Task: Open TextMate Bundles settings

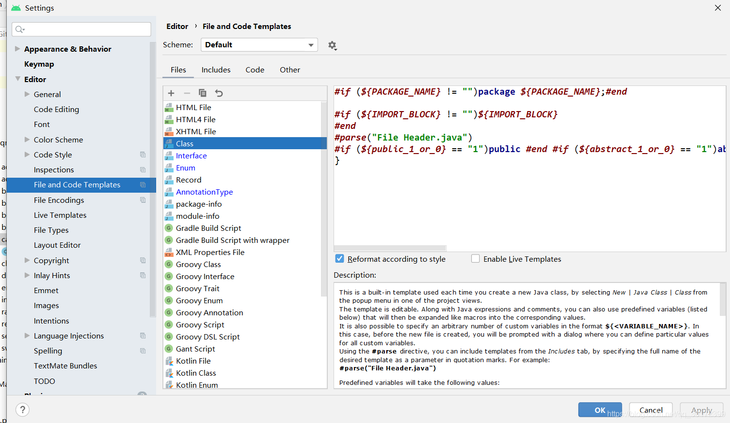Action: pos(65,366)
